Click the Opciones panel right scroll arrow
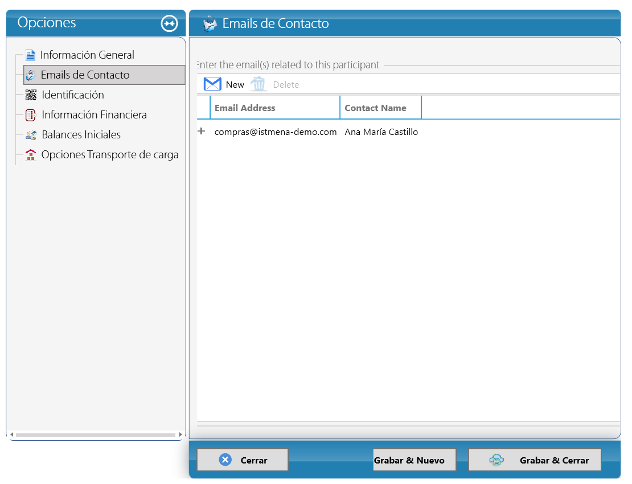632x484 pixels. [x=180, y=434]
